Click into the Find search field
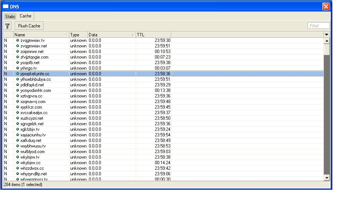This screenshot has width=349, height=212. 318,26
